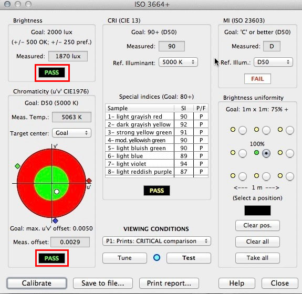Open the MI Ref. Illum. D50 dropdown
Screen dimensions: 302x294
(273, 62)
